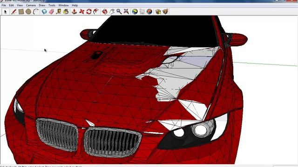Open the Draw menu
Viewport: 298px width, 167px height.
[x=42, y=5]
